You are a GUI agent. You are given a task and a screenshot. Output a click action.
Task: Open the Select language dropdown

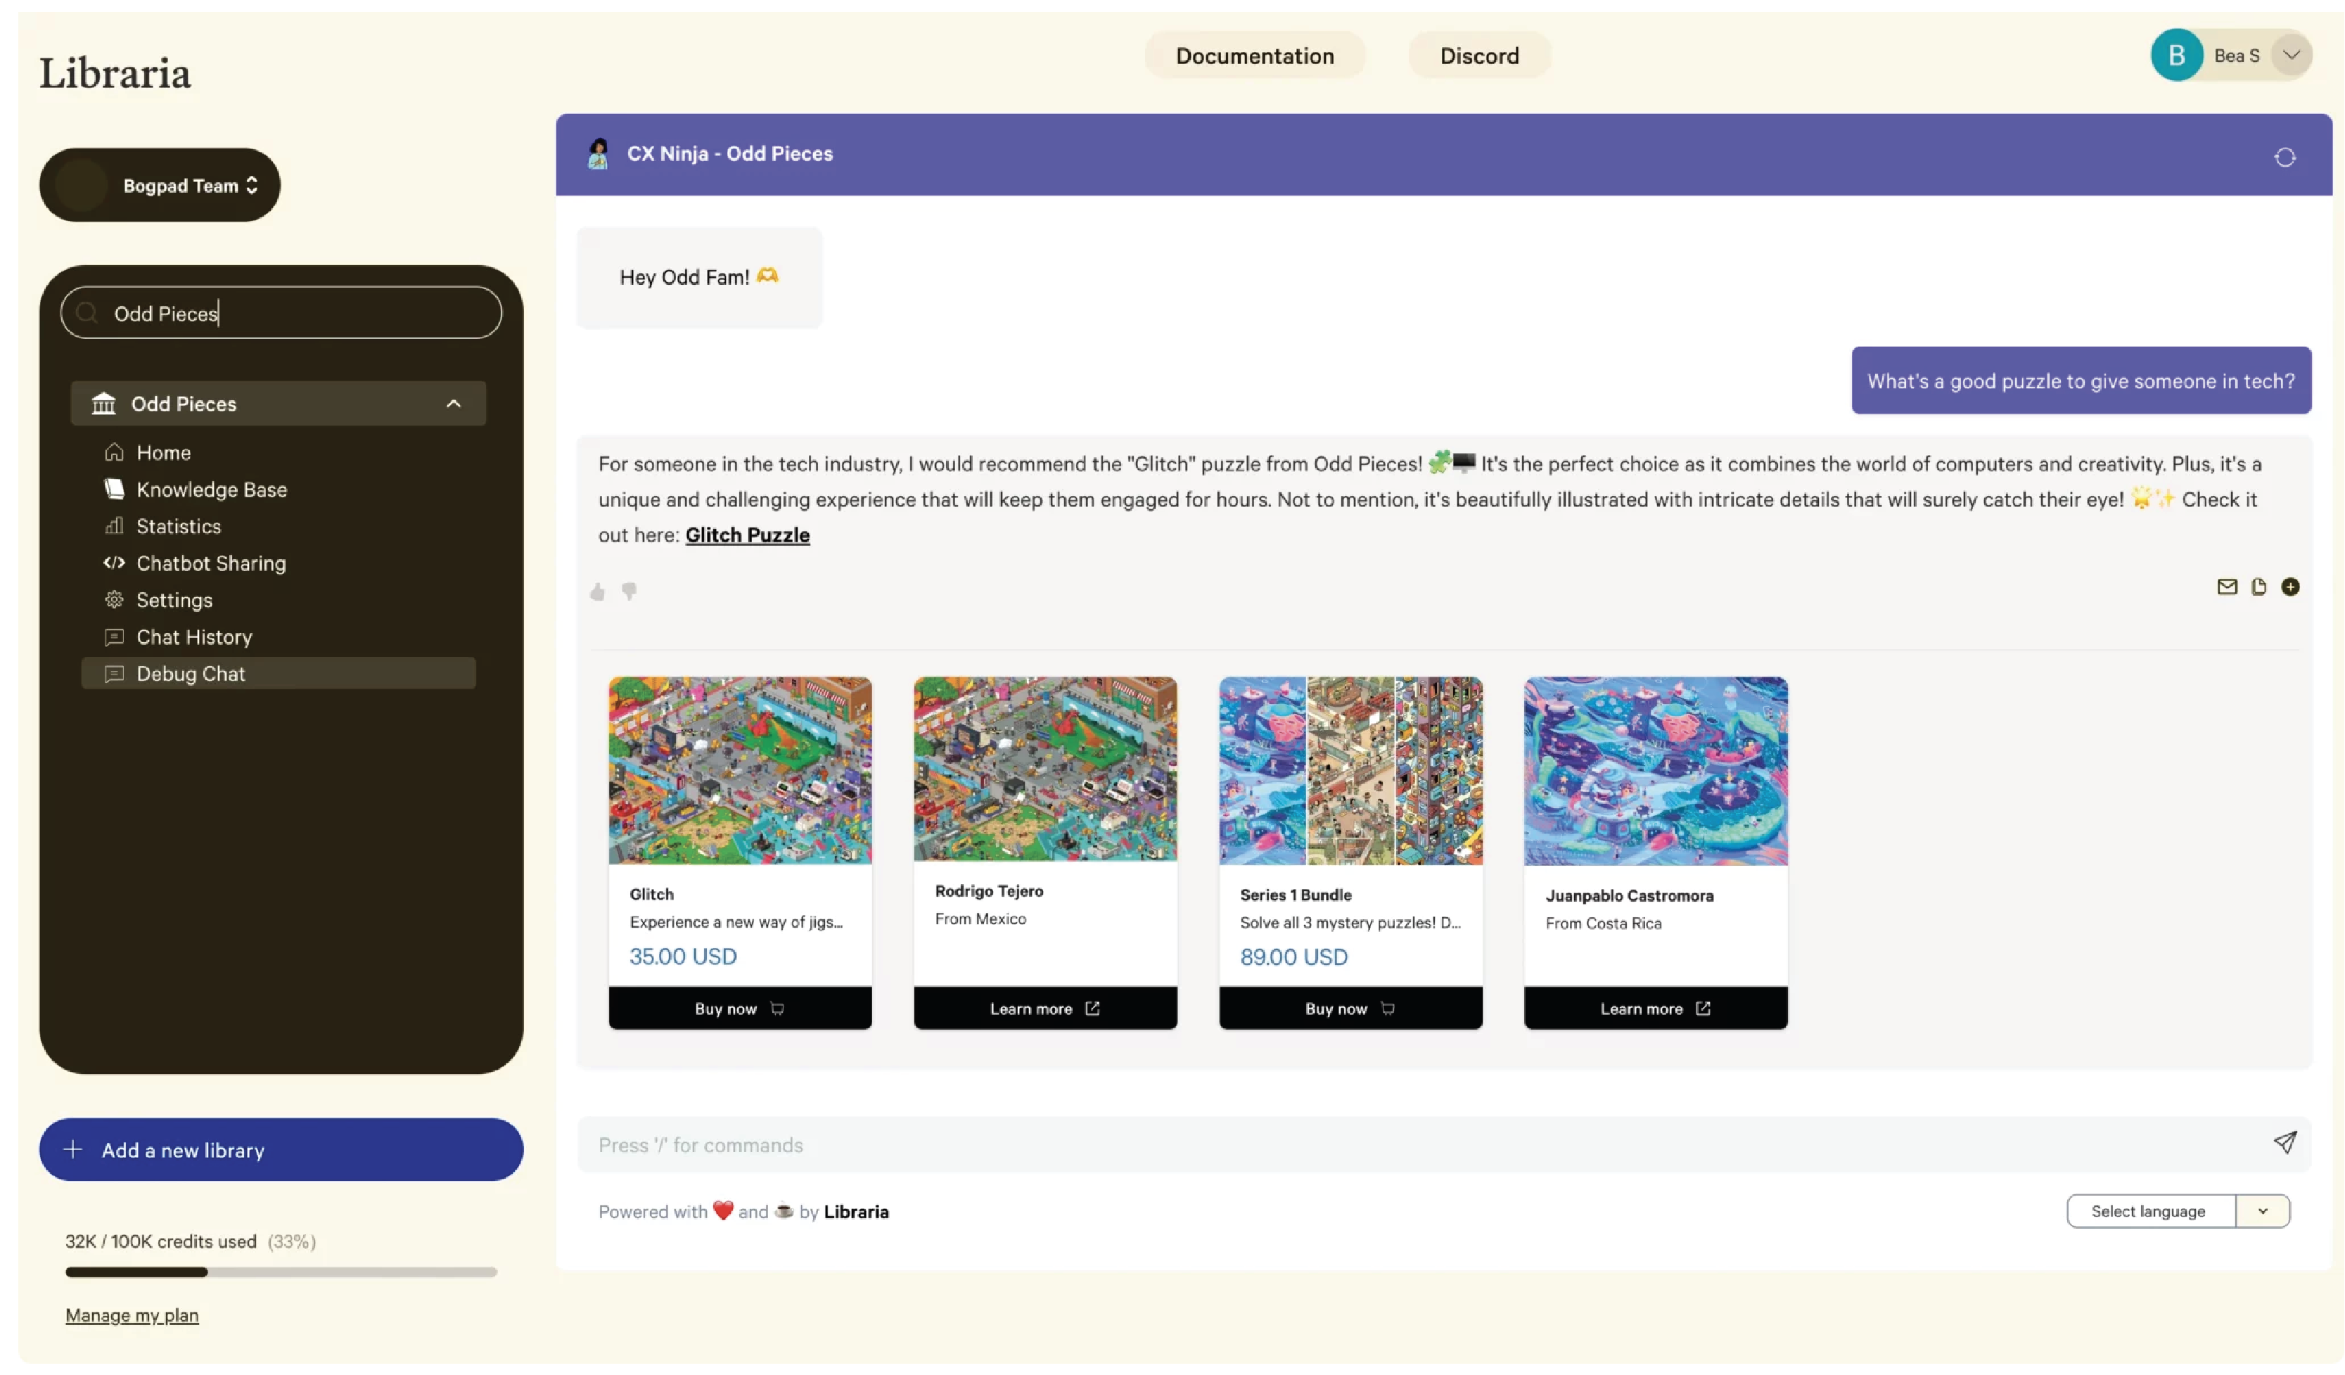click(2178, 1210)
